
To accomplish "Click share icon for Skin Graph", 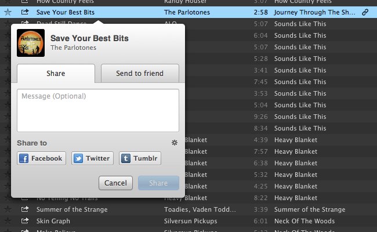I will [x=25, y=221].
